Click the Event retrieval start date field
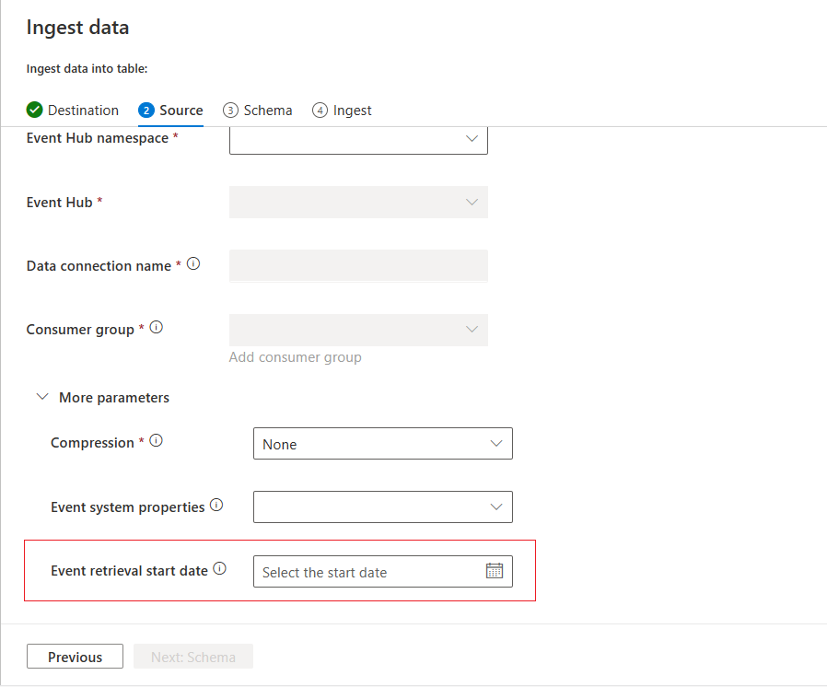This screenshot has width=827, height=687. (368, 572)
